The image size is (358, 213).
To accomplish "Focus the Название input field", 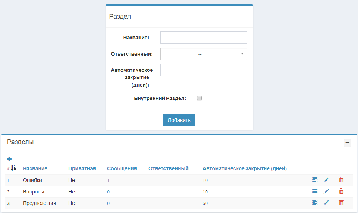I will pos(204,38).
